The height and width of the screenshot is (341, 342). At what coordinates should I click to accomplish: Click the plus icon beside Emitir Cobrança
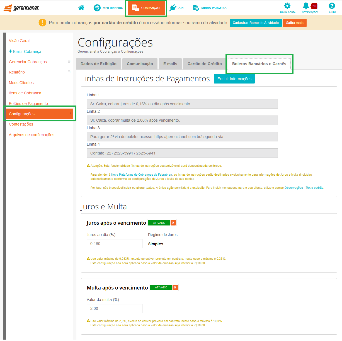pos(11,51)
